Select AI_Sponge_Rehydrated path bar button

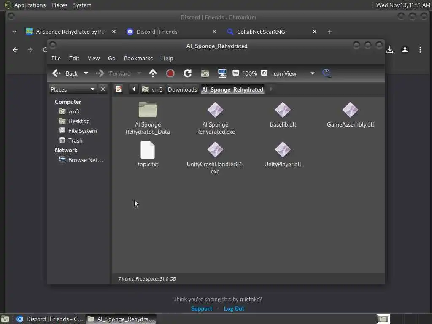click(232, 89)
